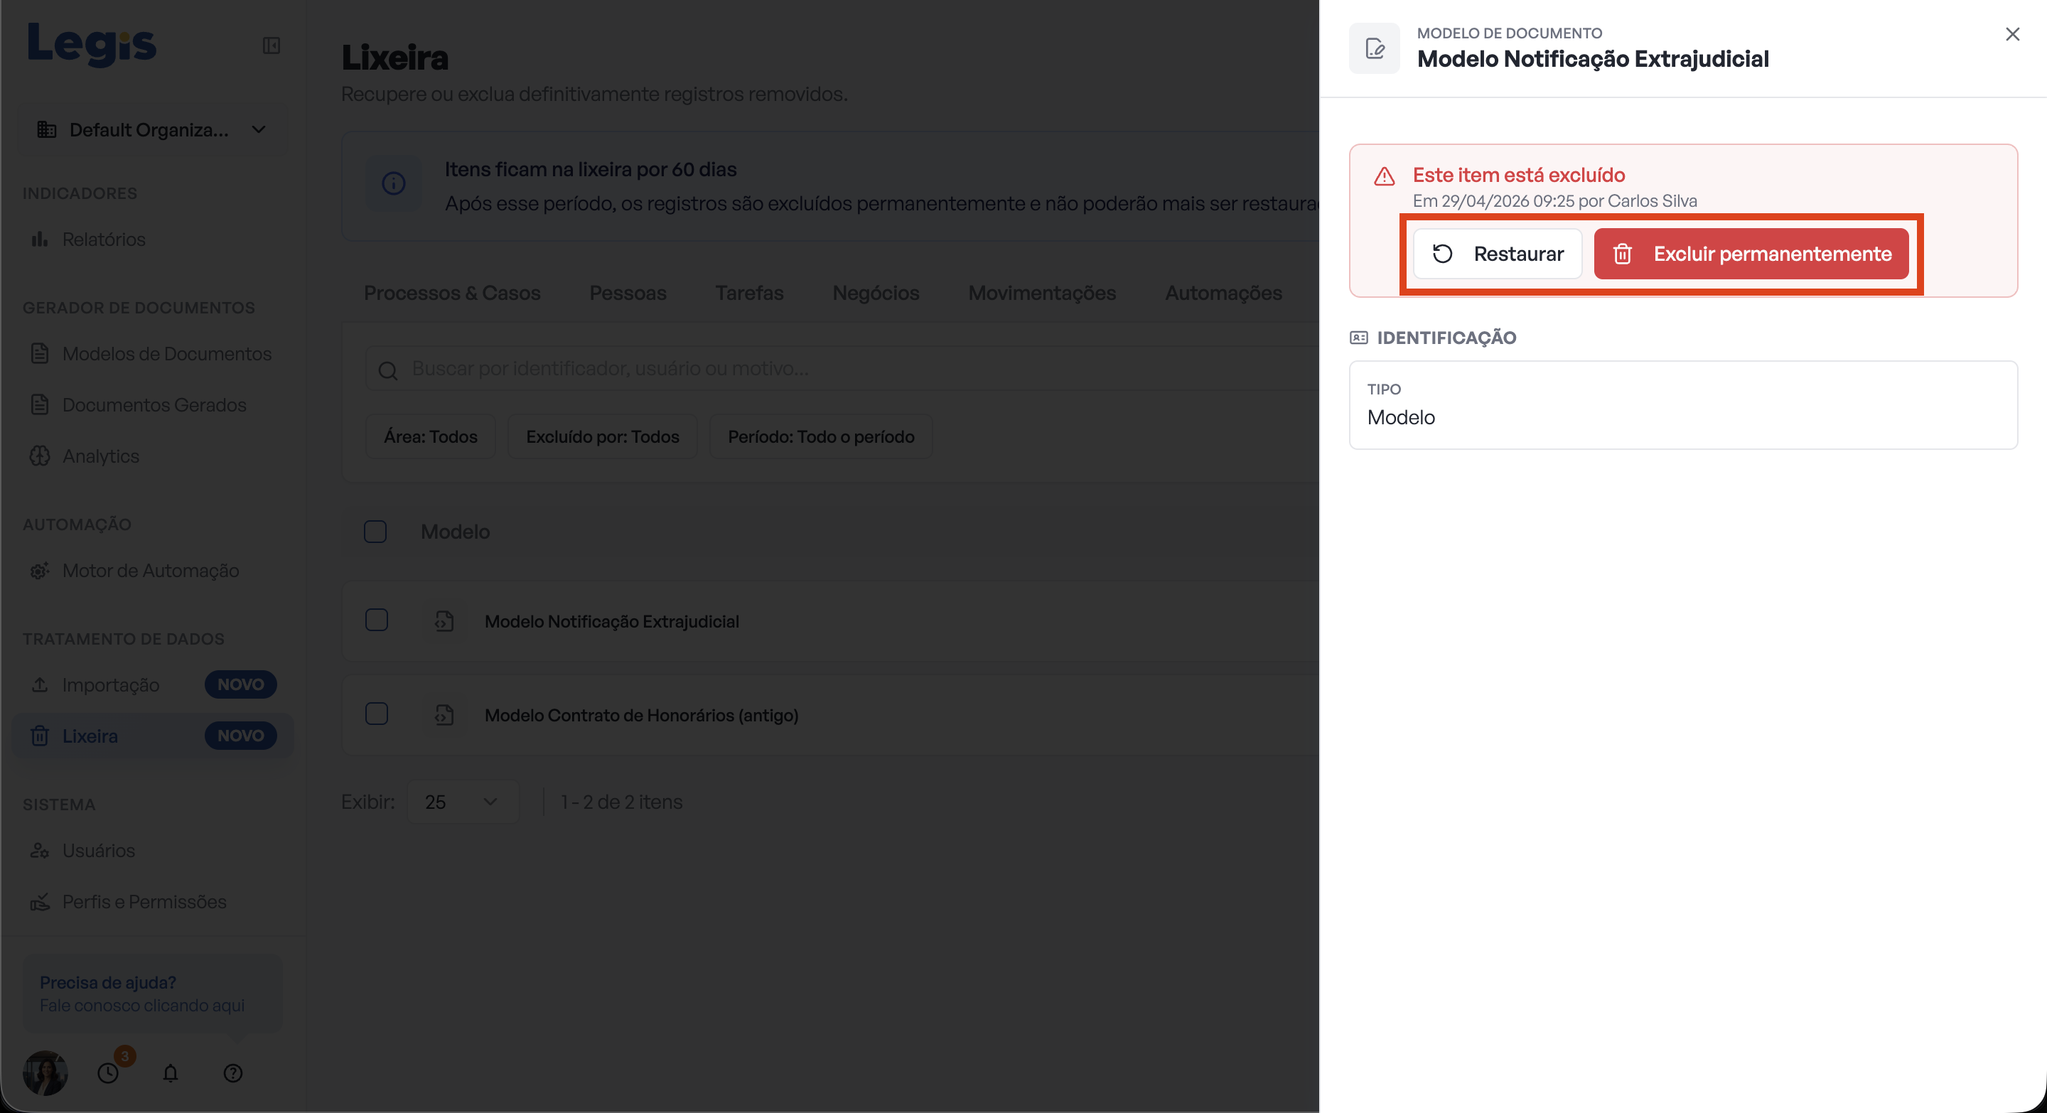Image resolution: width=2047 pixels, height=1113 pixels.
Task: Click the file icon of Modelo Contrato de Honorários row
Action: point(444,715)
